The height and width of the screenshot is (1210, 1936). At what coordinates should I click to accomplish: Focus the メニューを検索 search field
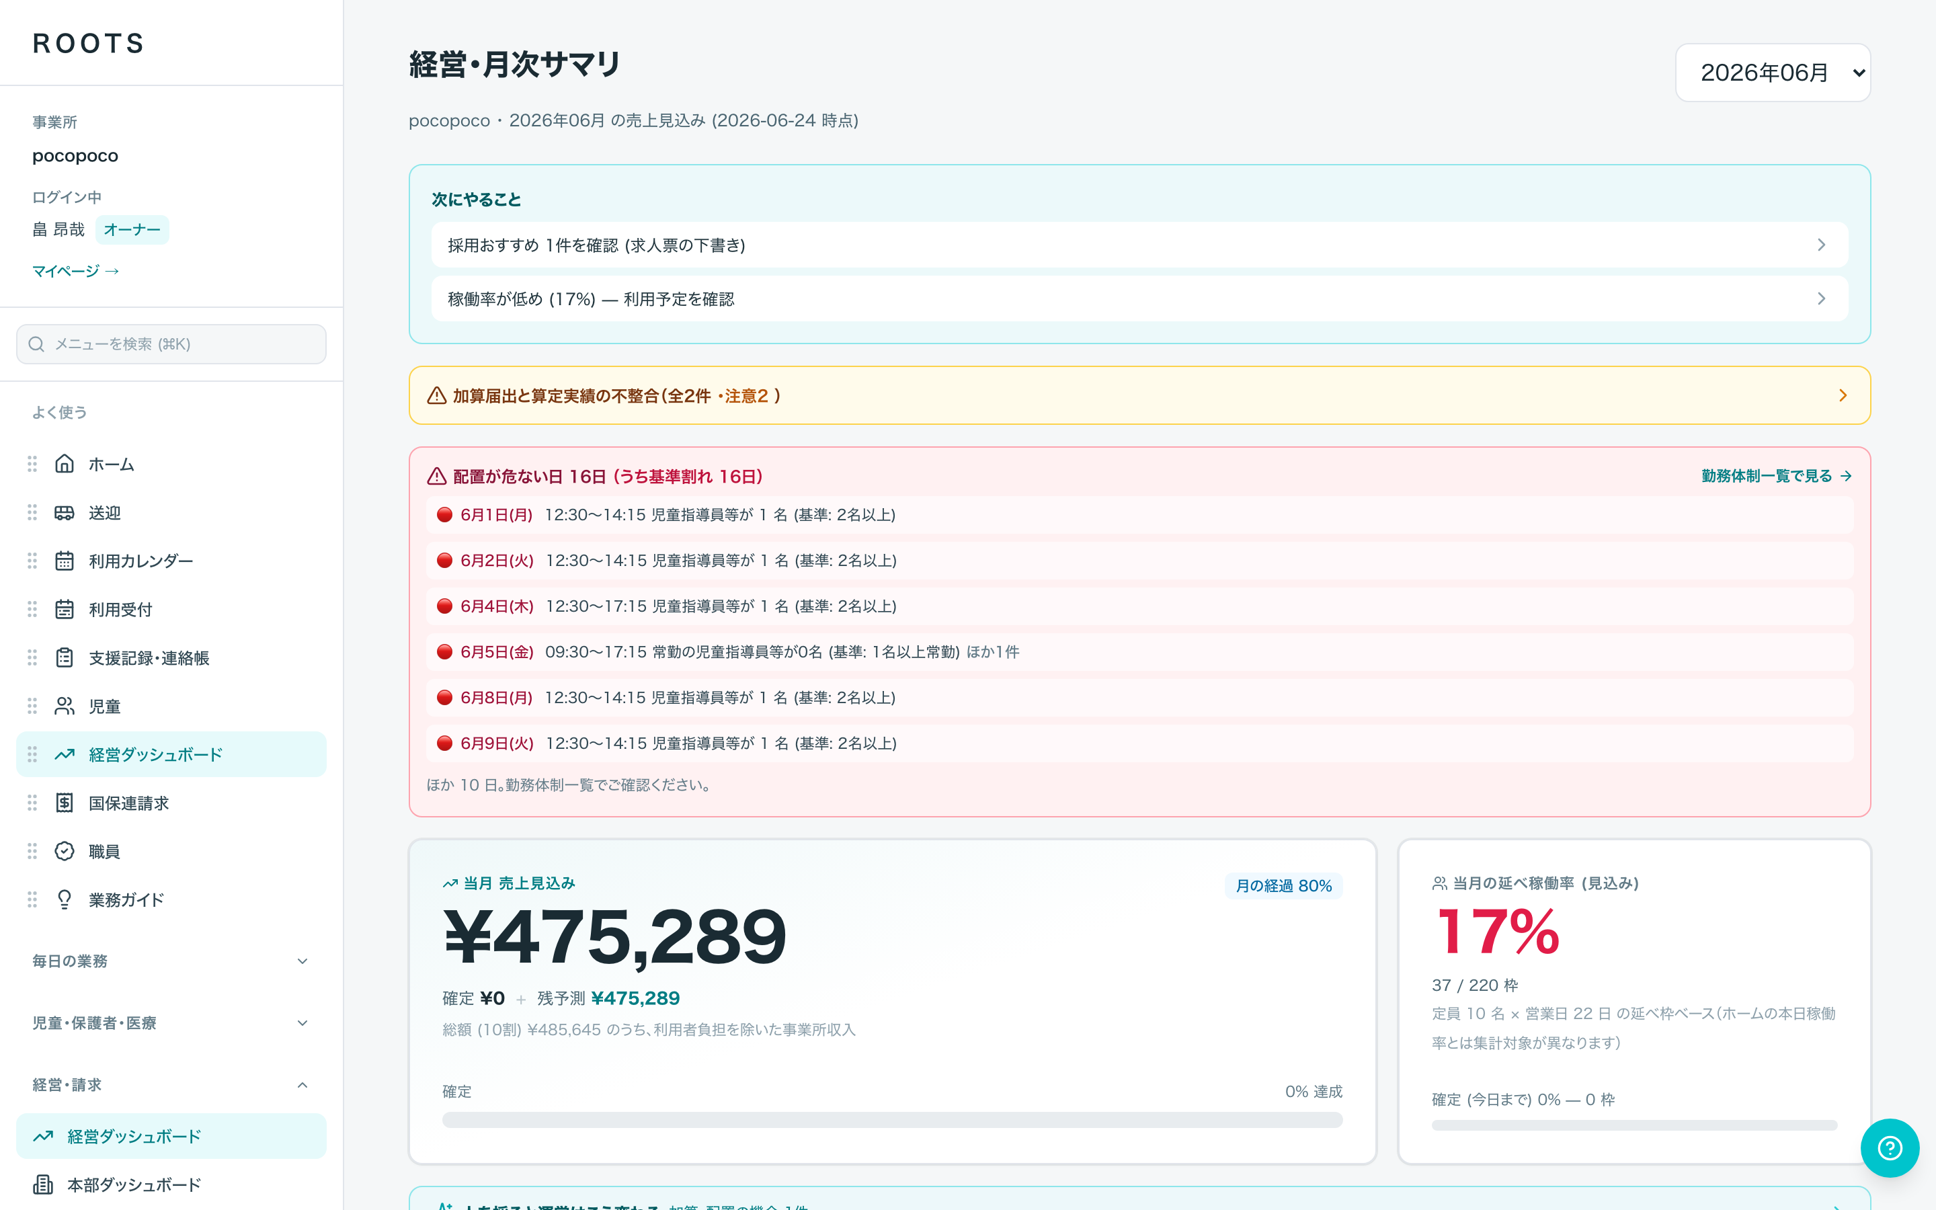[x=171, y=344]
